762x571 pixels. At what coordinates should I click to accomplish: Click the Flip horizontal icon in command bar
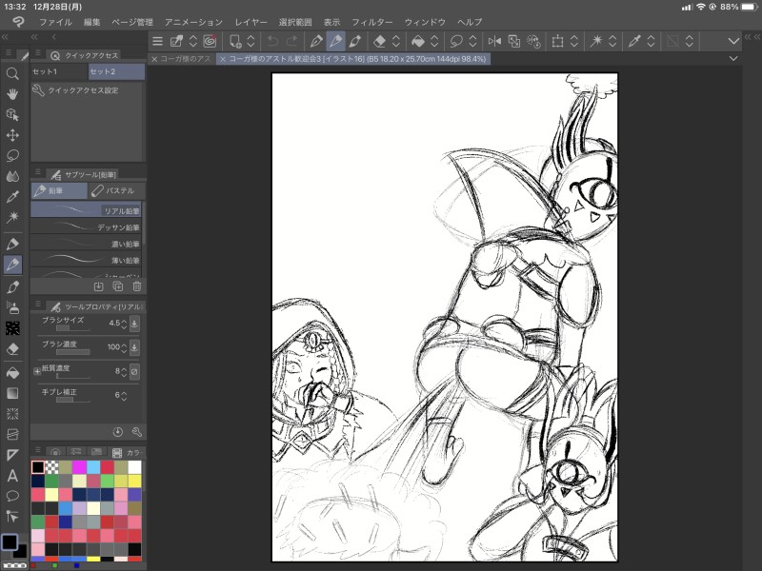click(494, 41)
